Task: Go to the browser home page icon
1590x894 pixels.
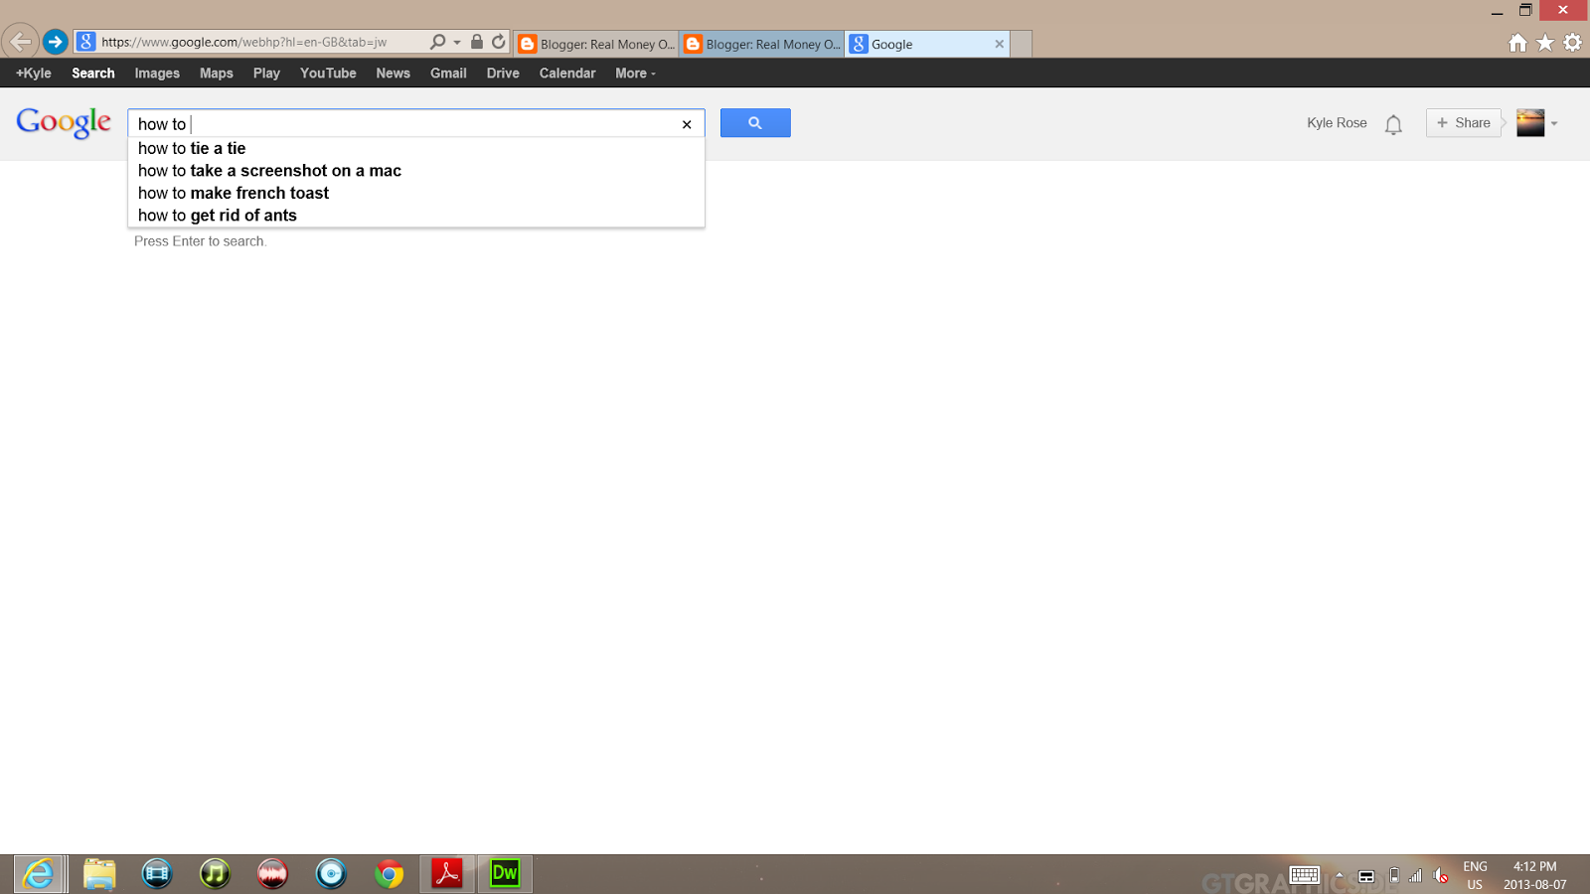Action: (1517, 43)
